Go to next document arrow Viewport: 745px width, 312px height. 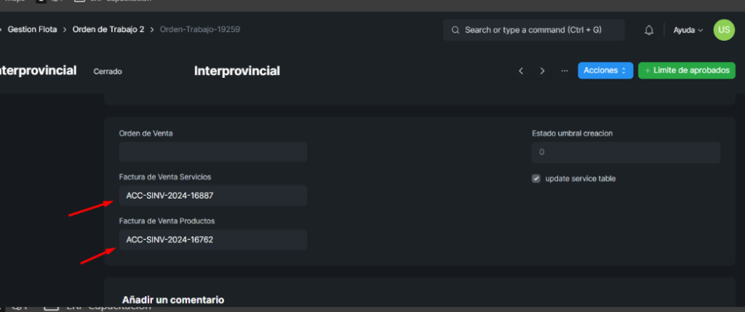point(542,71)
